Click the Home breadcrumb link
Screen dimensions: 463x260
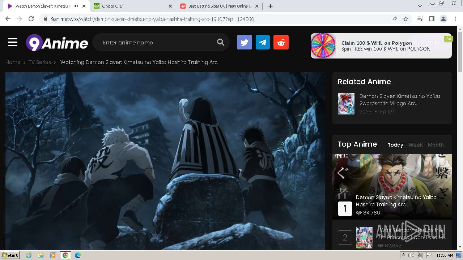click(13, 62)
